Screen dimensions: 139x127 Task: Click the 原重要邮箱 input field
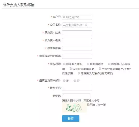click(77, 48)
